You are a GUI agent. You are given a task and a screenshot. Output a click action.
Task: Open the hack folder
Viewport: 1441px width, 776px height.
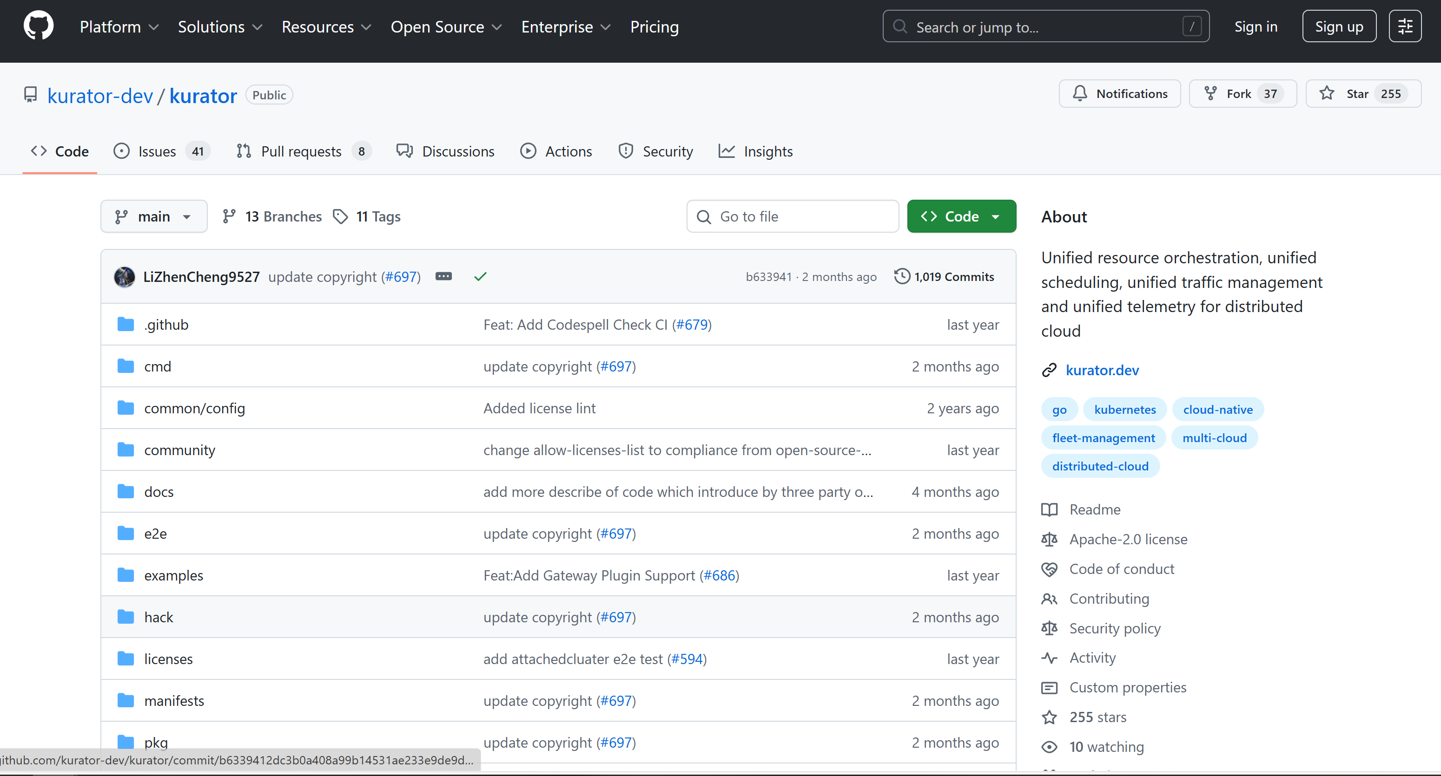[159, 617]
